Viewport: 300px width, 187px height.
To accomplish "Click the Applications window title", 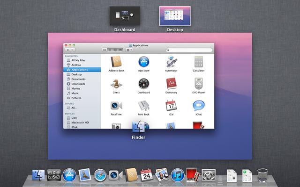I will pos(141,45).
